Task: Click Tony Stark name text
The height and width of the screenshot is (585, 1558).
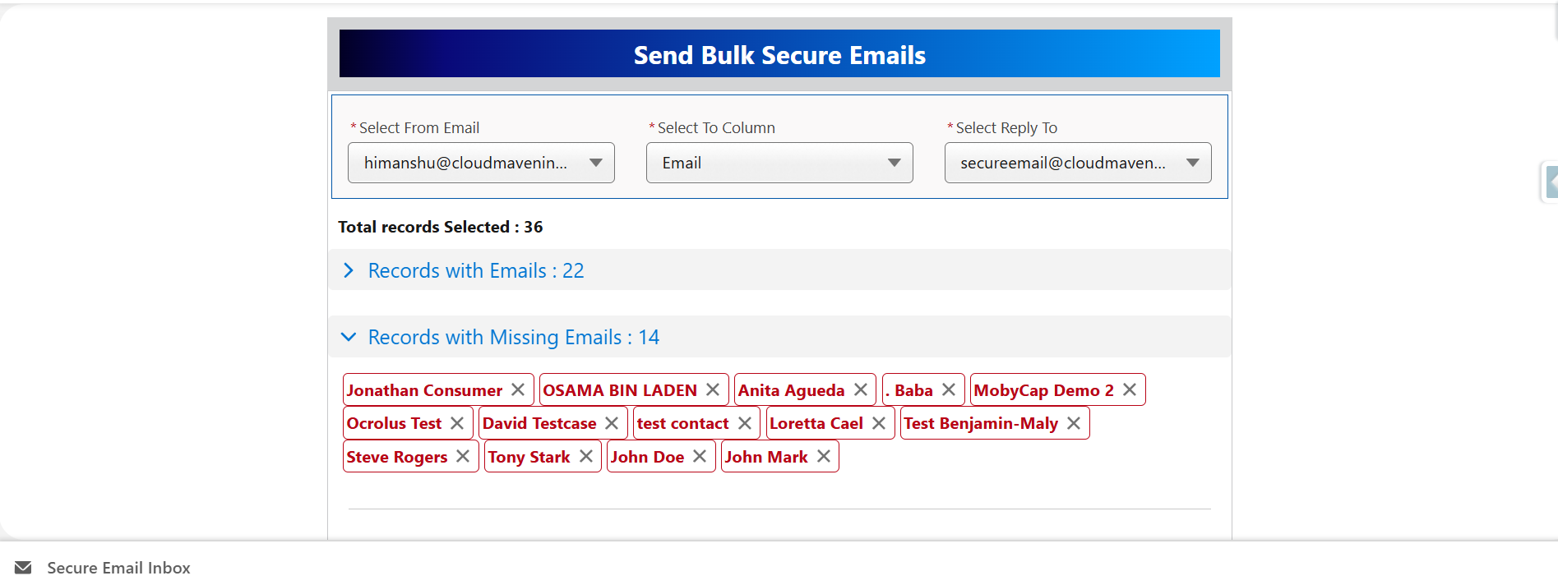Action: click(529, 457)
